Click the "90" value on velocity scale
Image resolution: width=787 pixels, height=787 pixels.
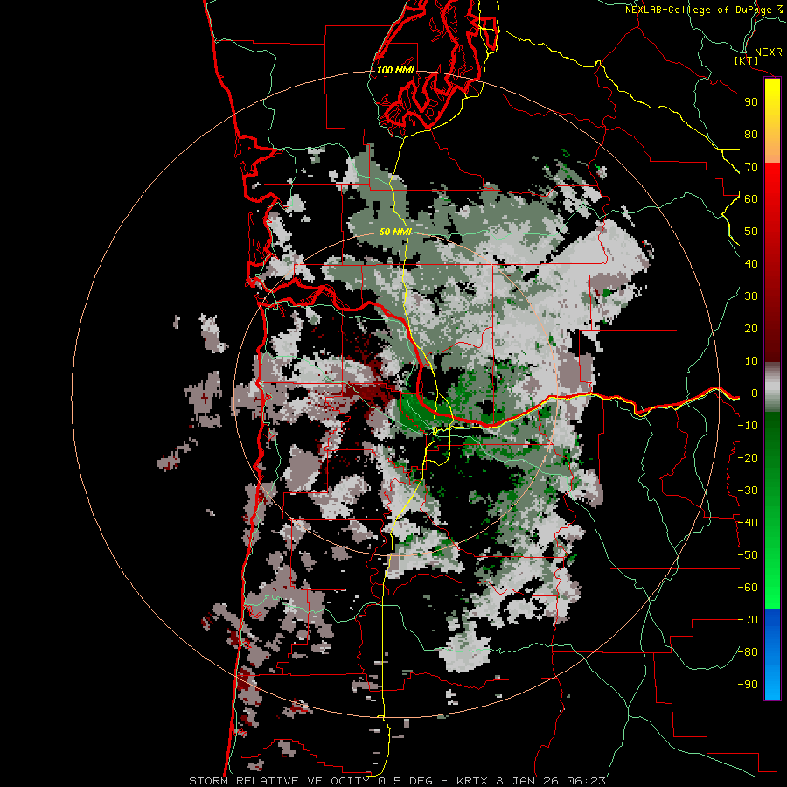point(751,102)
